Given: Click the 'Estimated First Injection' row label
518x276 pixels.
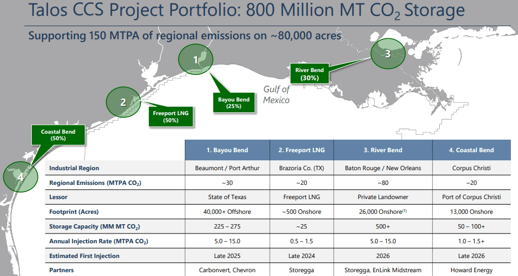Looking at the screenshot, I should (84, 256).
